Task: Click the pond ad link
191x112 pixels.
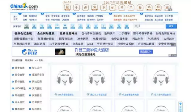Action: [x=90, y=44]
